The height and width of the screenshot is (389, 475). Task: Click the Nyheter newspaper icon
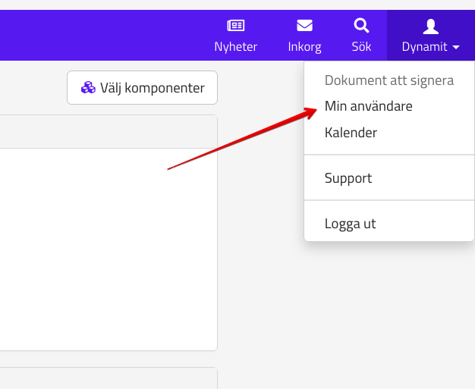tap(235, 26)
